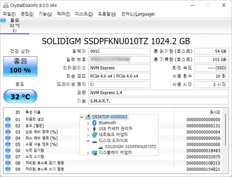Select the 처리된 호스트 읽기 명령 row
232x177 pixels.
coord(113,163)
